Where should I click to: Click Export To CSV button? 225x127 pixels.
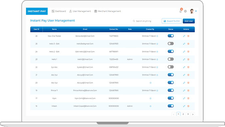tap(172, 21)
